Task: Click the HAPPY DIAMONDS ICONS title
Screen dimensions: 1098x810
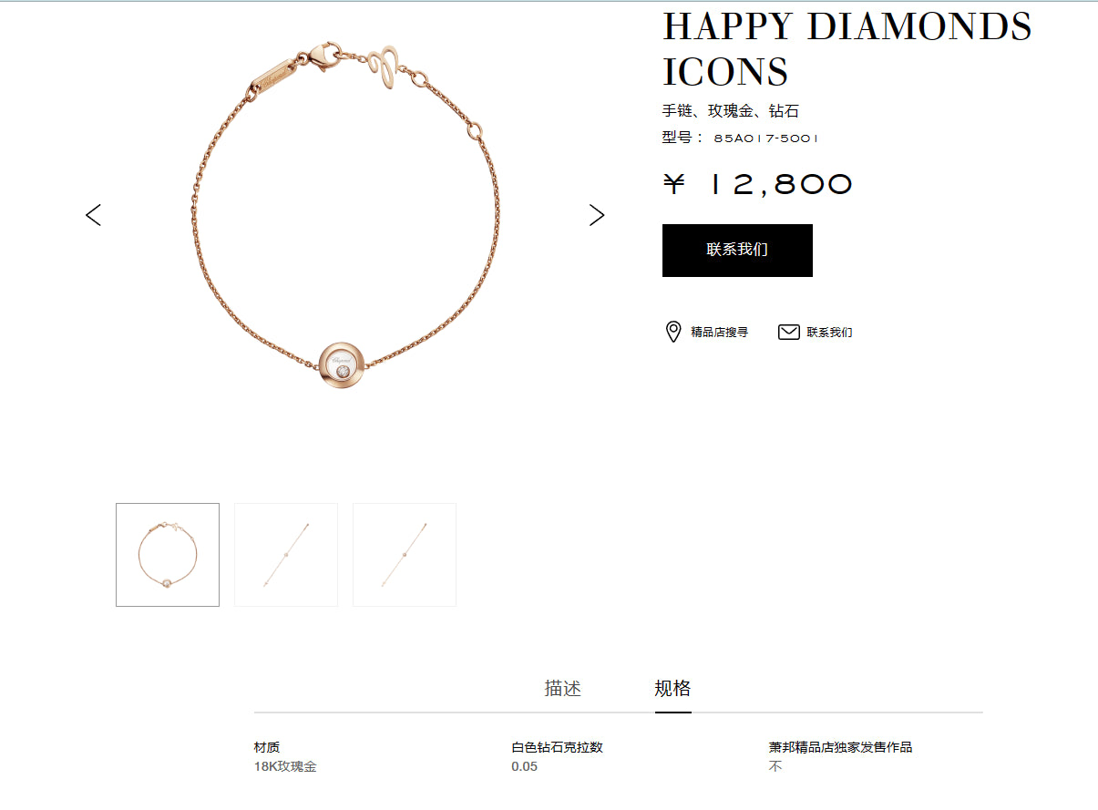Action: click(x=847, y=49)
